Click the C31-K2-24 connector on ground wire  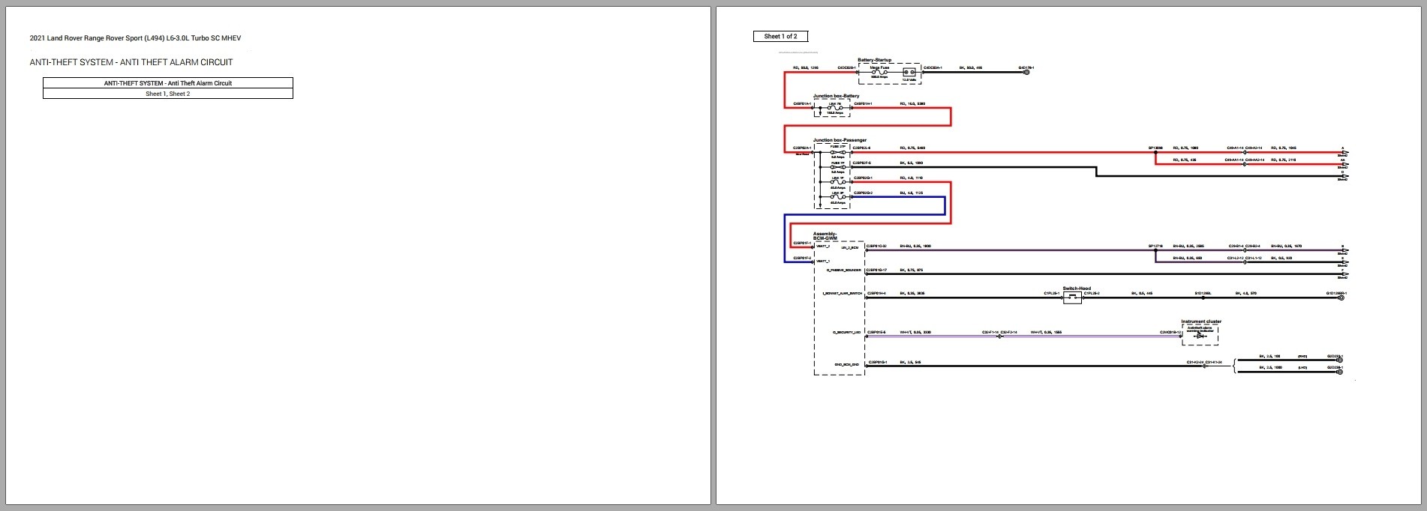[x=1205, y=366]
